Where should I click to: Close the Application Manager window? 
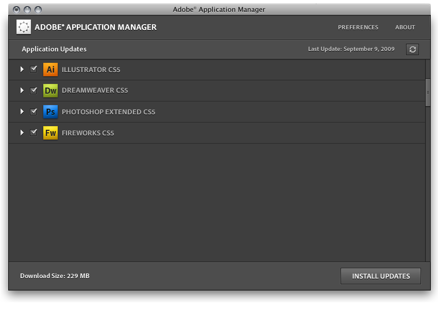pos(17,10)
